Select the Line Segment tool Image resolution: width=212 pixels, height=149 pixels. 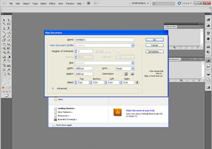pos(4,32)
